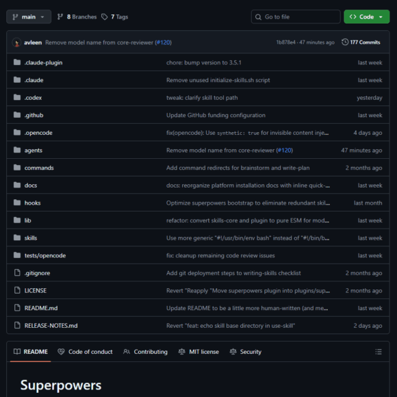Click the .opencode folder icon
397x397 pixels.
[17, 132]
